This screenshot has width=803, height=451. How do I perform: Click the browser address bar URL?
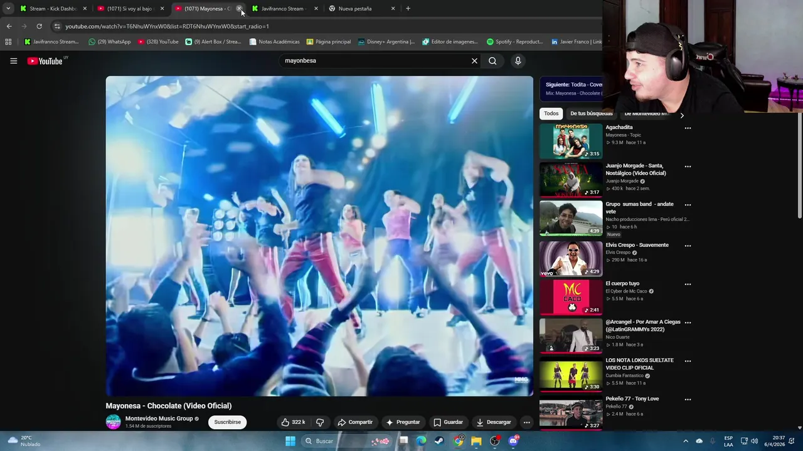(x=167, y=26)
